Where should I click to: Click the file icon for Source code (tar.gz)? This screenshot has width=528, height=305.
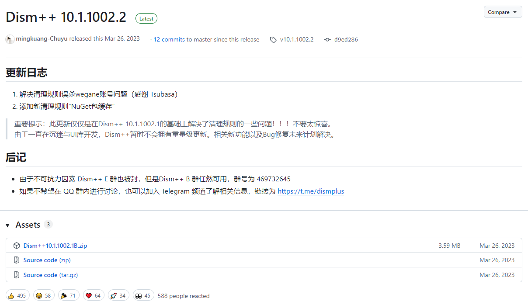coord(16,275)
